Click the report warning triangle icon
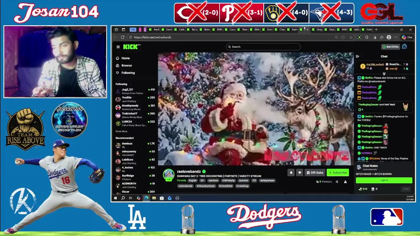This screenshot has height=236, width=420. (345, 182)
